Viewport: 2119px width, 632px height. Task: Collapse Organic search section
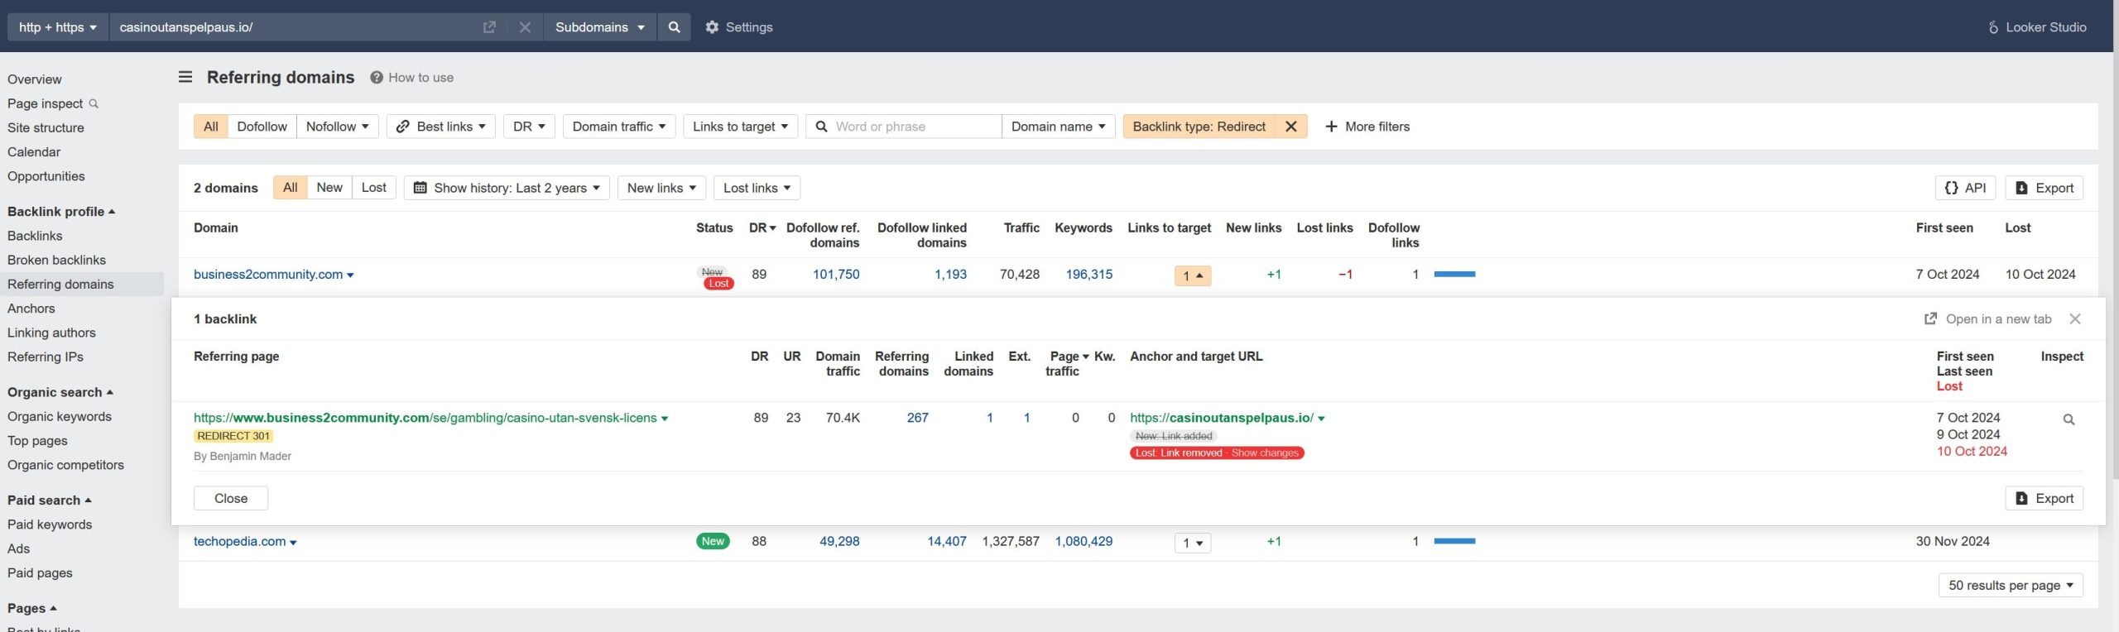coord(60,392)
